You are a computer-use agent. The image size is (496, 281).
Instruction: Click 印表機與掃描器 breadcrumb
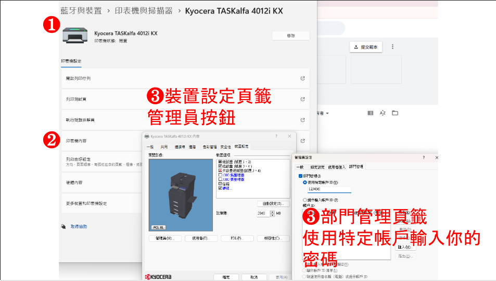pyautogui.click(x=144, y=11)
